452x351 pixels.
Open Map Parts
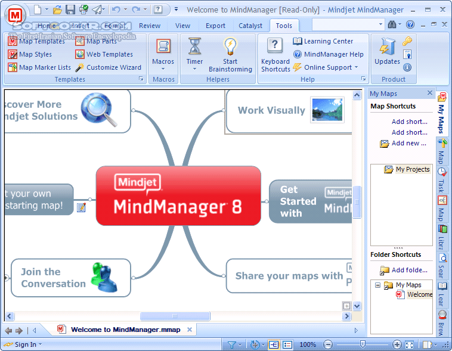click(96, 41)
